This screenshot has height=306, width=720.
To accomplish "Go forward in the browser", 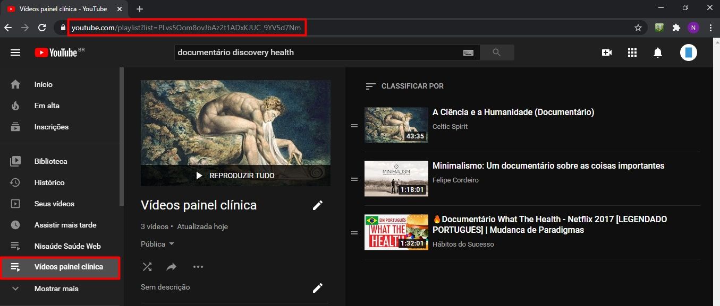I will pyautogui.click(x=24, y=28).
